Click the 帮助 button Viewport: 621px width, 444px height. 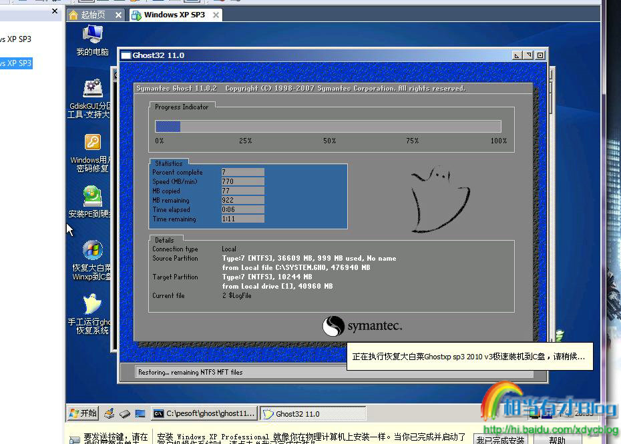[x=558, y=439]
